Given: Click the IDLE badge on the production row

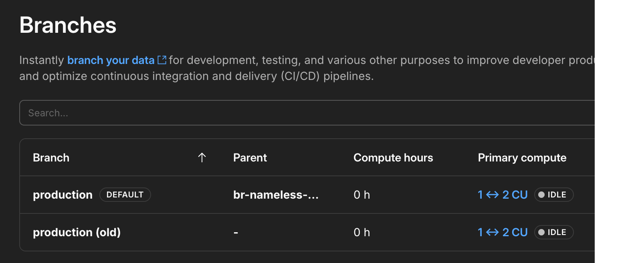Looking at the screenshot, I should coord(554,195).
